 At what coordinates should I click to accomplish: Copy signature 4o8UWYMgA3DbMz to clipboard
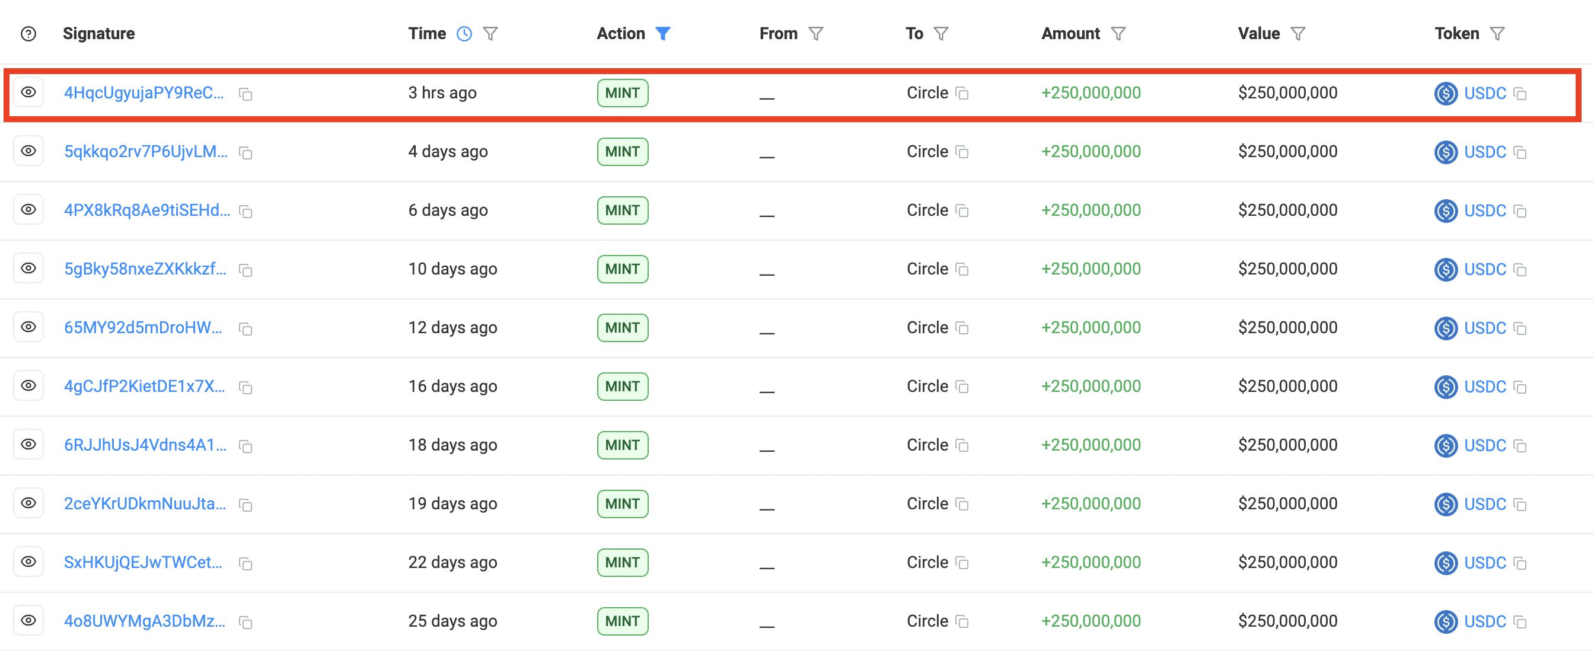[246, 622]
